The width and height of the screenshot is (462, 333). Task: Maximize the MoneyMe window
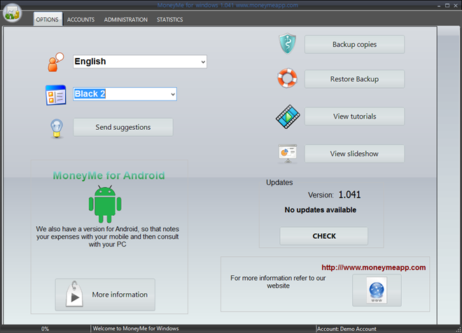point(447,6)
